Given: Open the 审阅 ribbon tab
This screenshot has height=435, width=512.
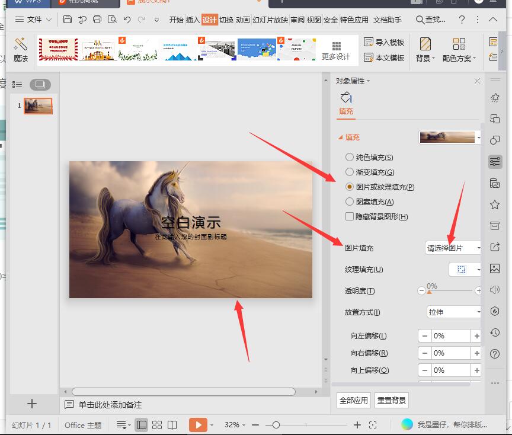Looking at the screenshot, I should (x=297, y=20).
